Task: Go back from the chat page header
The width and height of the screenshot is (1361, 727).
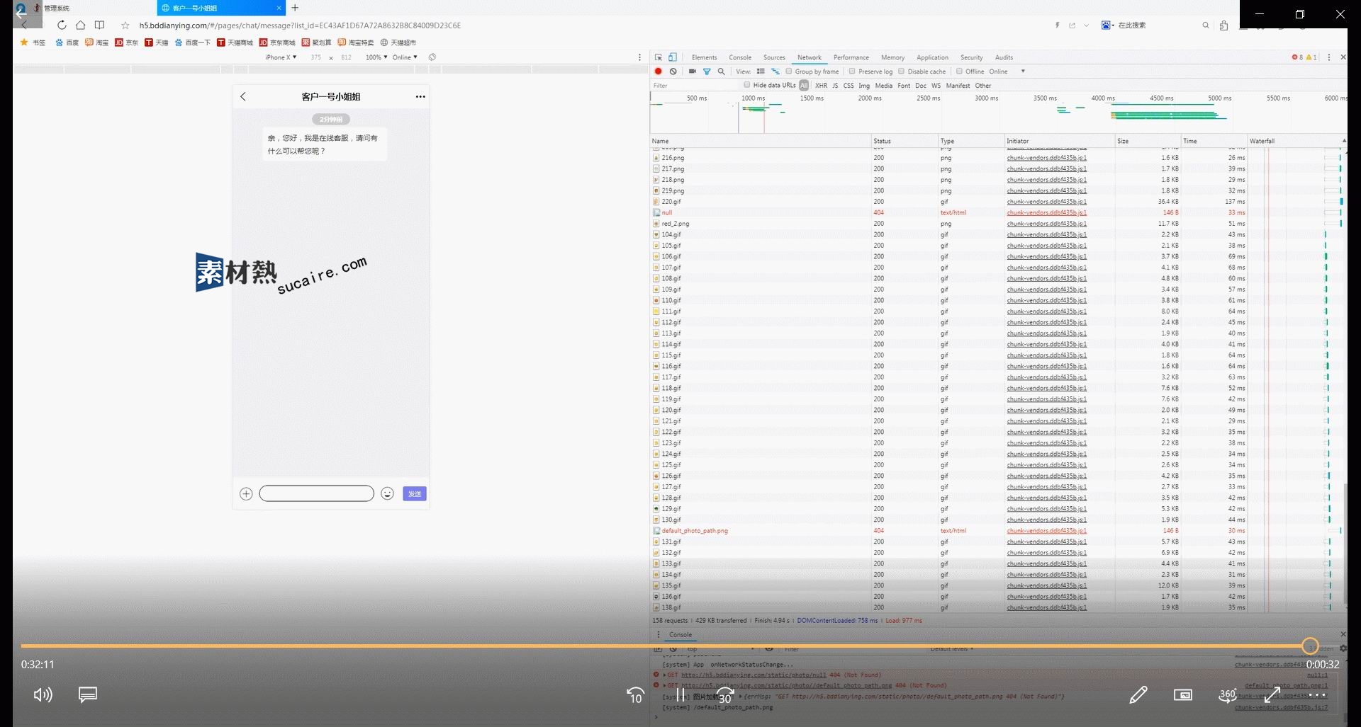Action: pyautogui.click(x=243, y=96)
